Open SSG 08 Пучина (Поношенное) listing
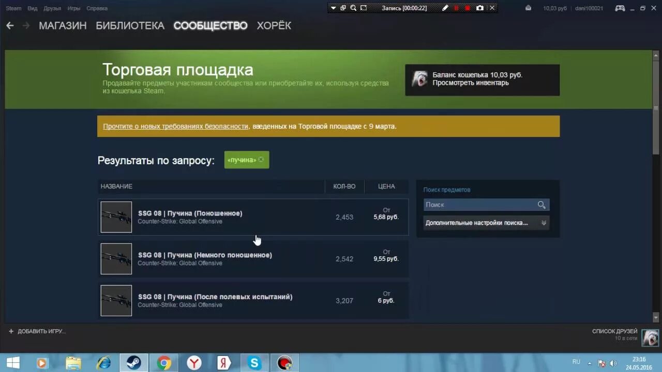The width and height of the screenshot is (662, 372). [253, 217]
